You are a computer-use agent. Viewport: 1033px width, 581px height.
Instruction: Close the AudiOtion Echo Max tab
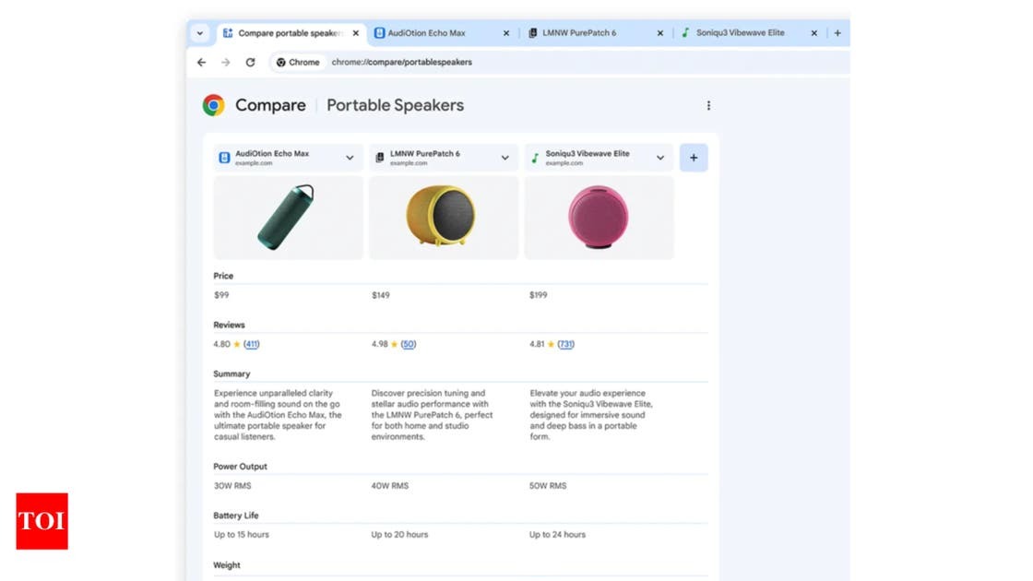pos(506,33)
